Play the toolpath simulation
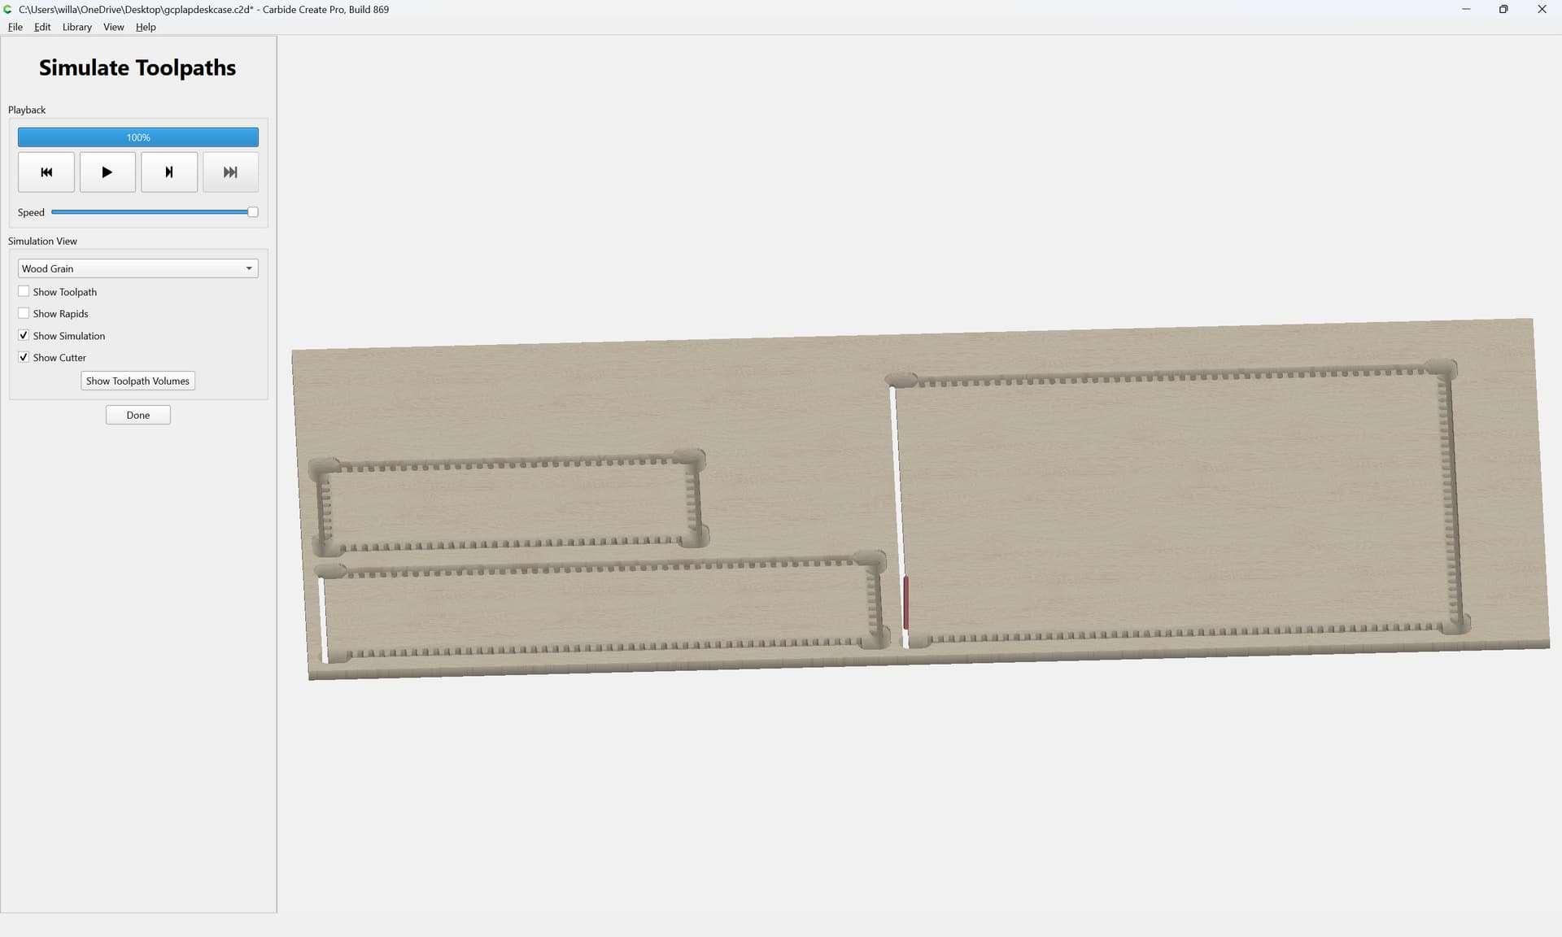Viewport: 1562px width, 937px height. tap(107, 172)
